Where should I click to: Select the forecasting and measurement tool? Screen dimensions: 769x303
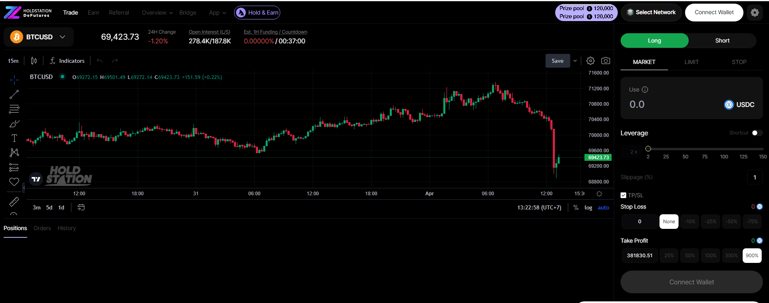(14, 167)
